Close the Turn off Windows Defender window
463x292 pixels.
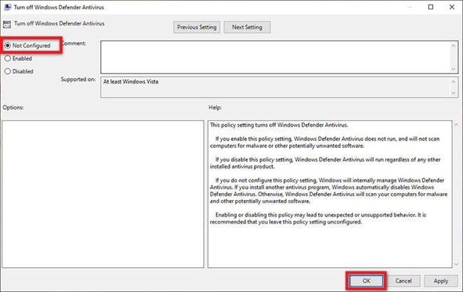[452, 7]
